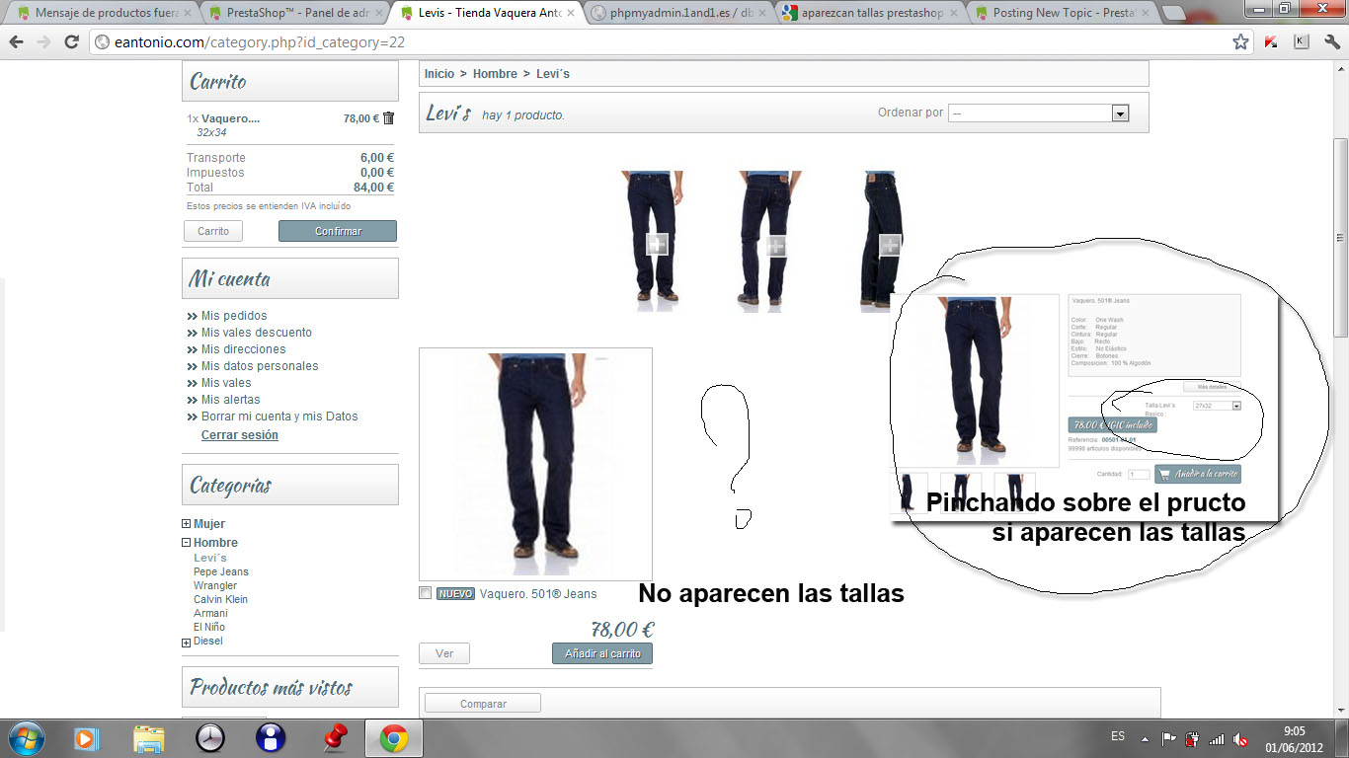Open Mis pedidos link

[234, 316]
